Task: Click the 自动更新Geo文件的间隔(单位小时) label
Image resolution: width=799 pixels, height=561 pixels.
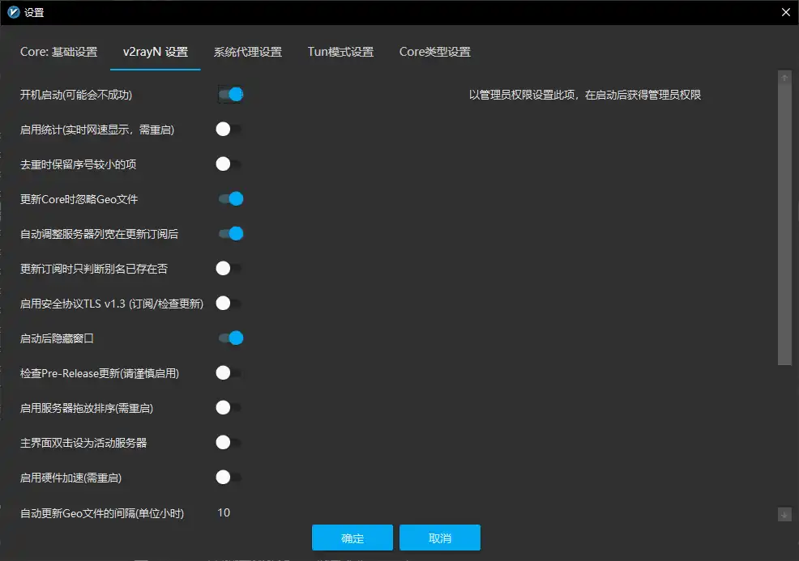Action: pyautogui.click(x=102, y=513)
